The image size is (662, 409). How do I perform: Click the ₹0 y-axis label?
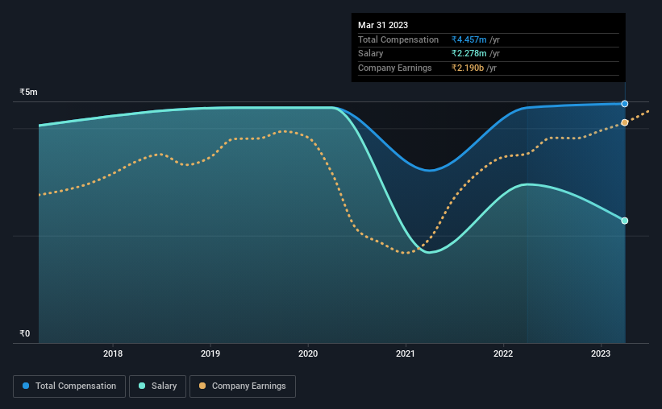(x=24, y=333)
